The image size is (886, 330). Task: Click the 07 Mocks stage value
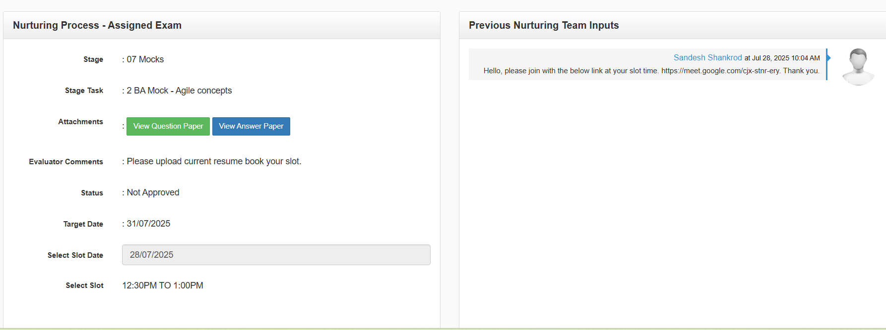point(145,59)
